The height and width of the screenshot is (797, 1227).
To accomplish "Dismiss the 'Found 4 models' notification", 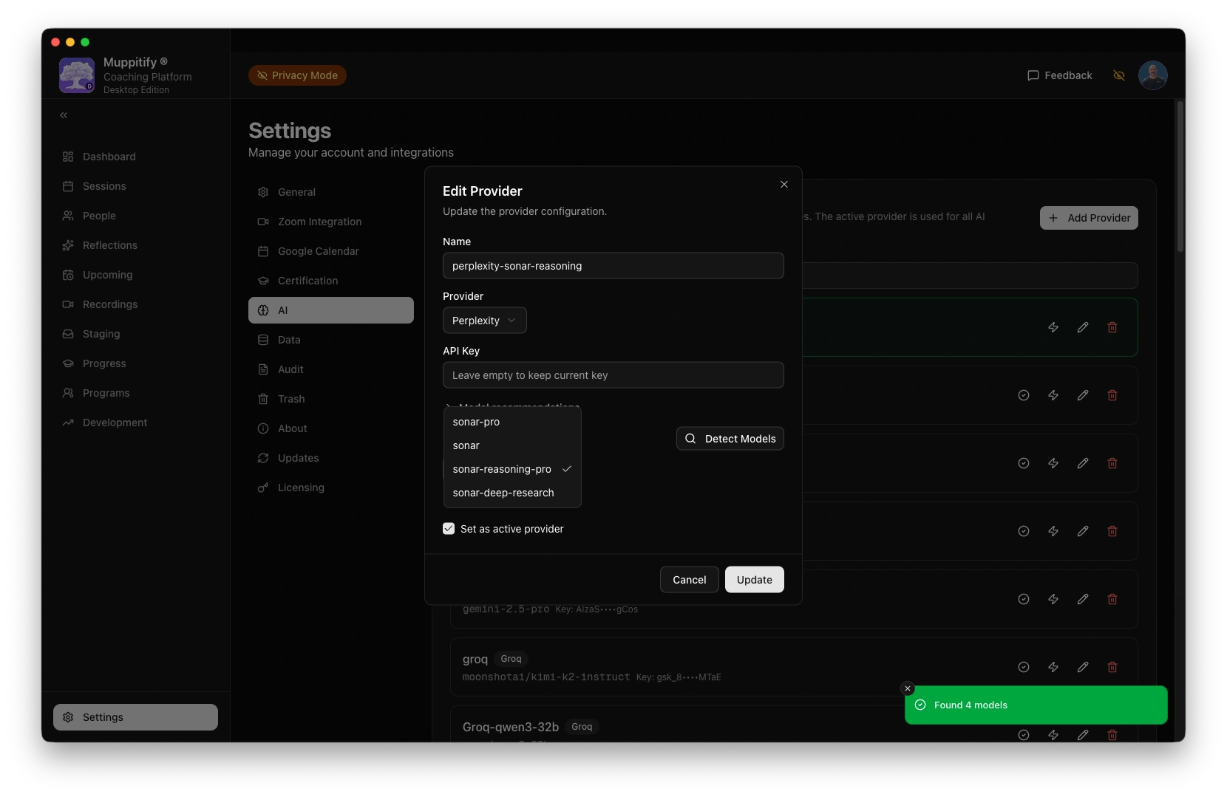I will point(908,688).
